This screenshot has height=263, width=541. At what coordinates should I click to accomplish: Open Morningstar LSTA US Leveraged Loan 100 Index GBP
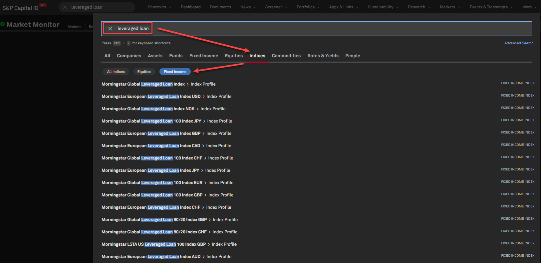pyautogui.click(x=169, y=244)
